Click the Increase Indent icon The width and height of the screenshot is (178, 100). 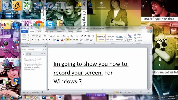[85, 36]
